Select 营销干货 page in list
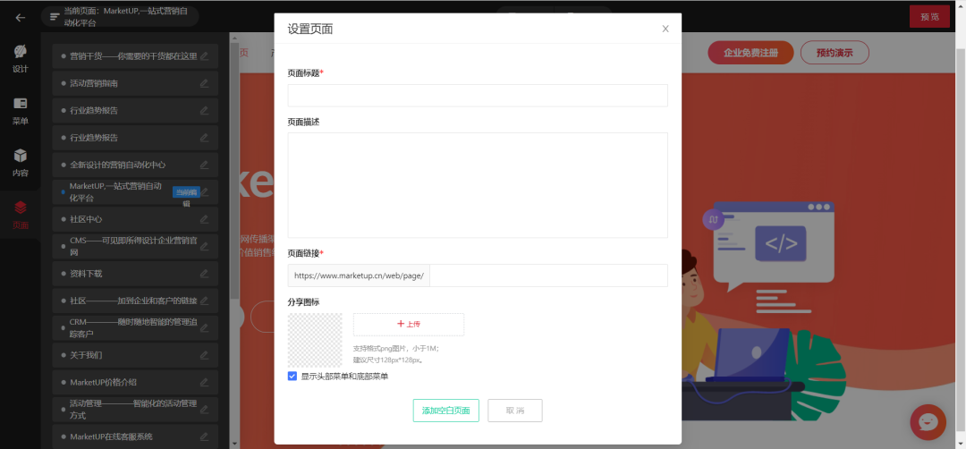The width and height of the screenshot is (966, 449). 135,56
